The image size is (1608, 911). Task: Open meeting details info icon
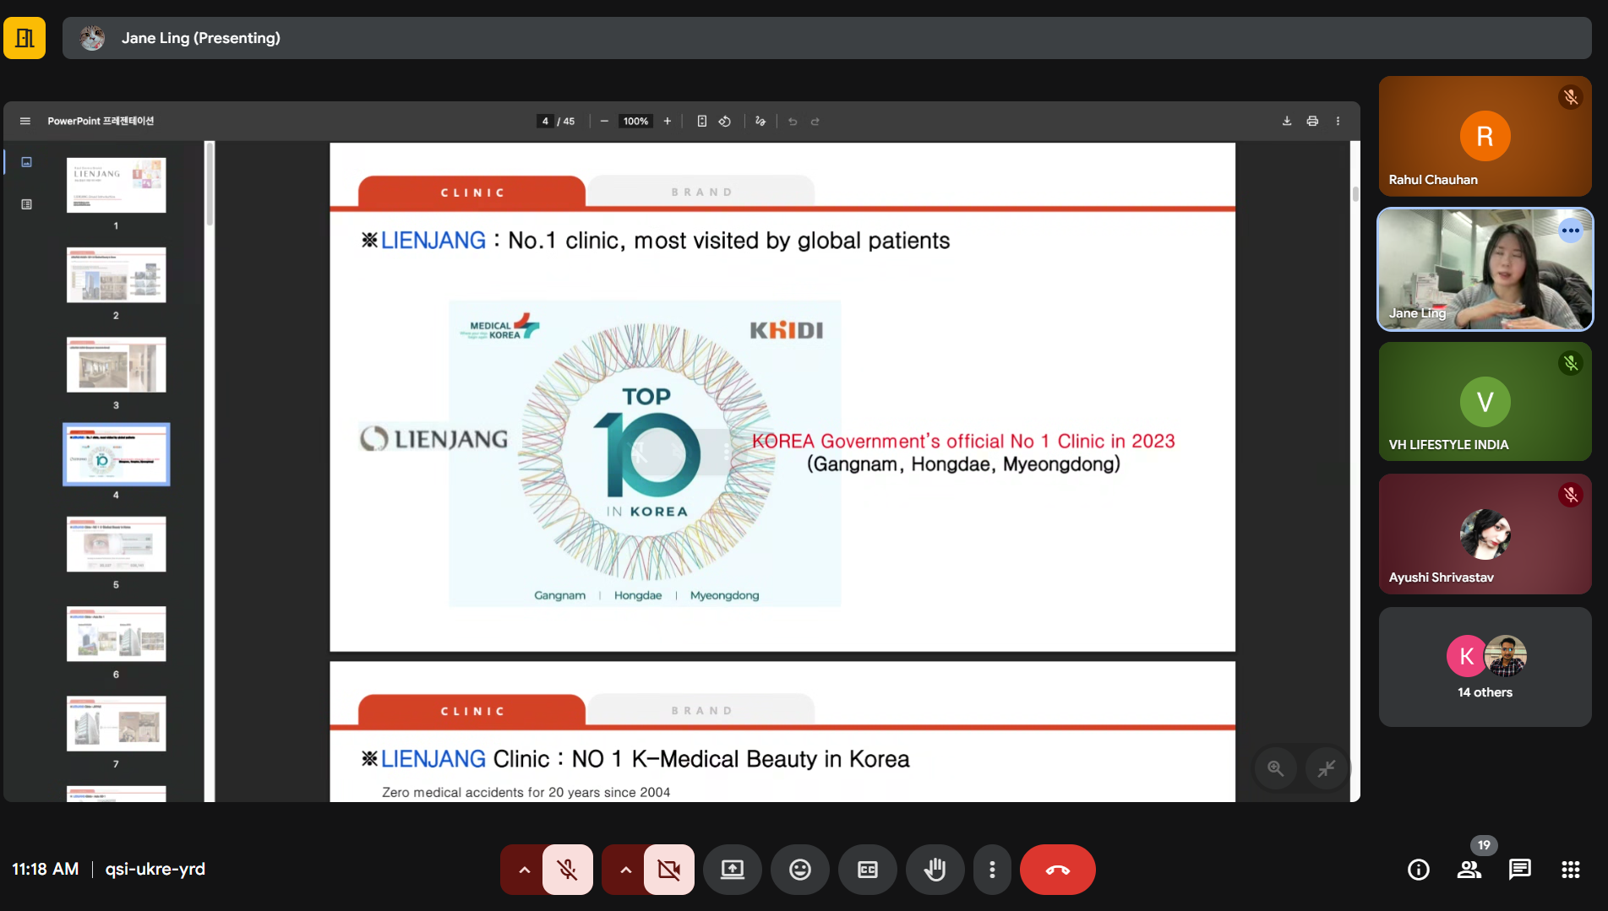click(x=1419, y=869)
